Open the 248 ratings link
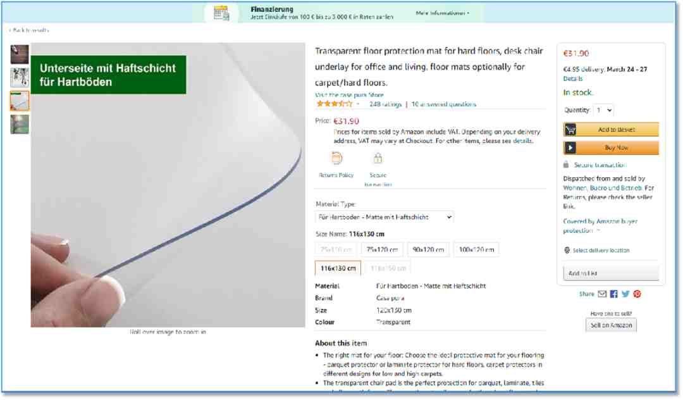The image size is (683, 400). pyautogui.click(x=385, y=104)
